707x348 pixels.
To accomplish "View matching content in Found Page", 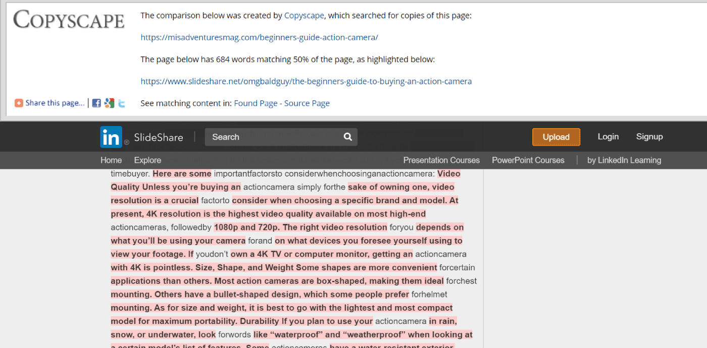I will pyautogui.click(x=256, y=103).
